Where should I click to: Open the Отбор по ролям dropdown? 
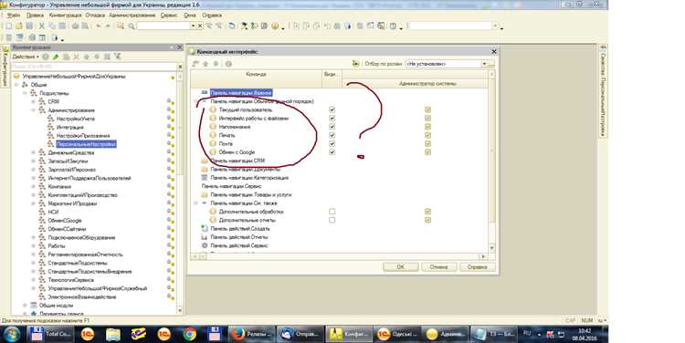pos(484,64)
